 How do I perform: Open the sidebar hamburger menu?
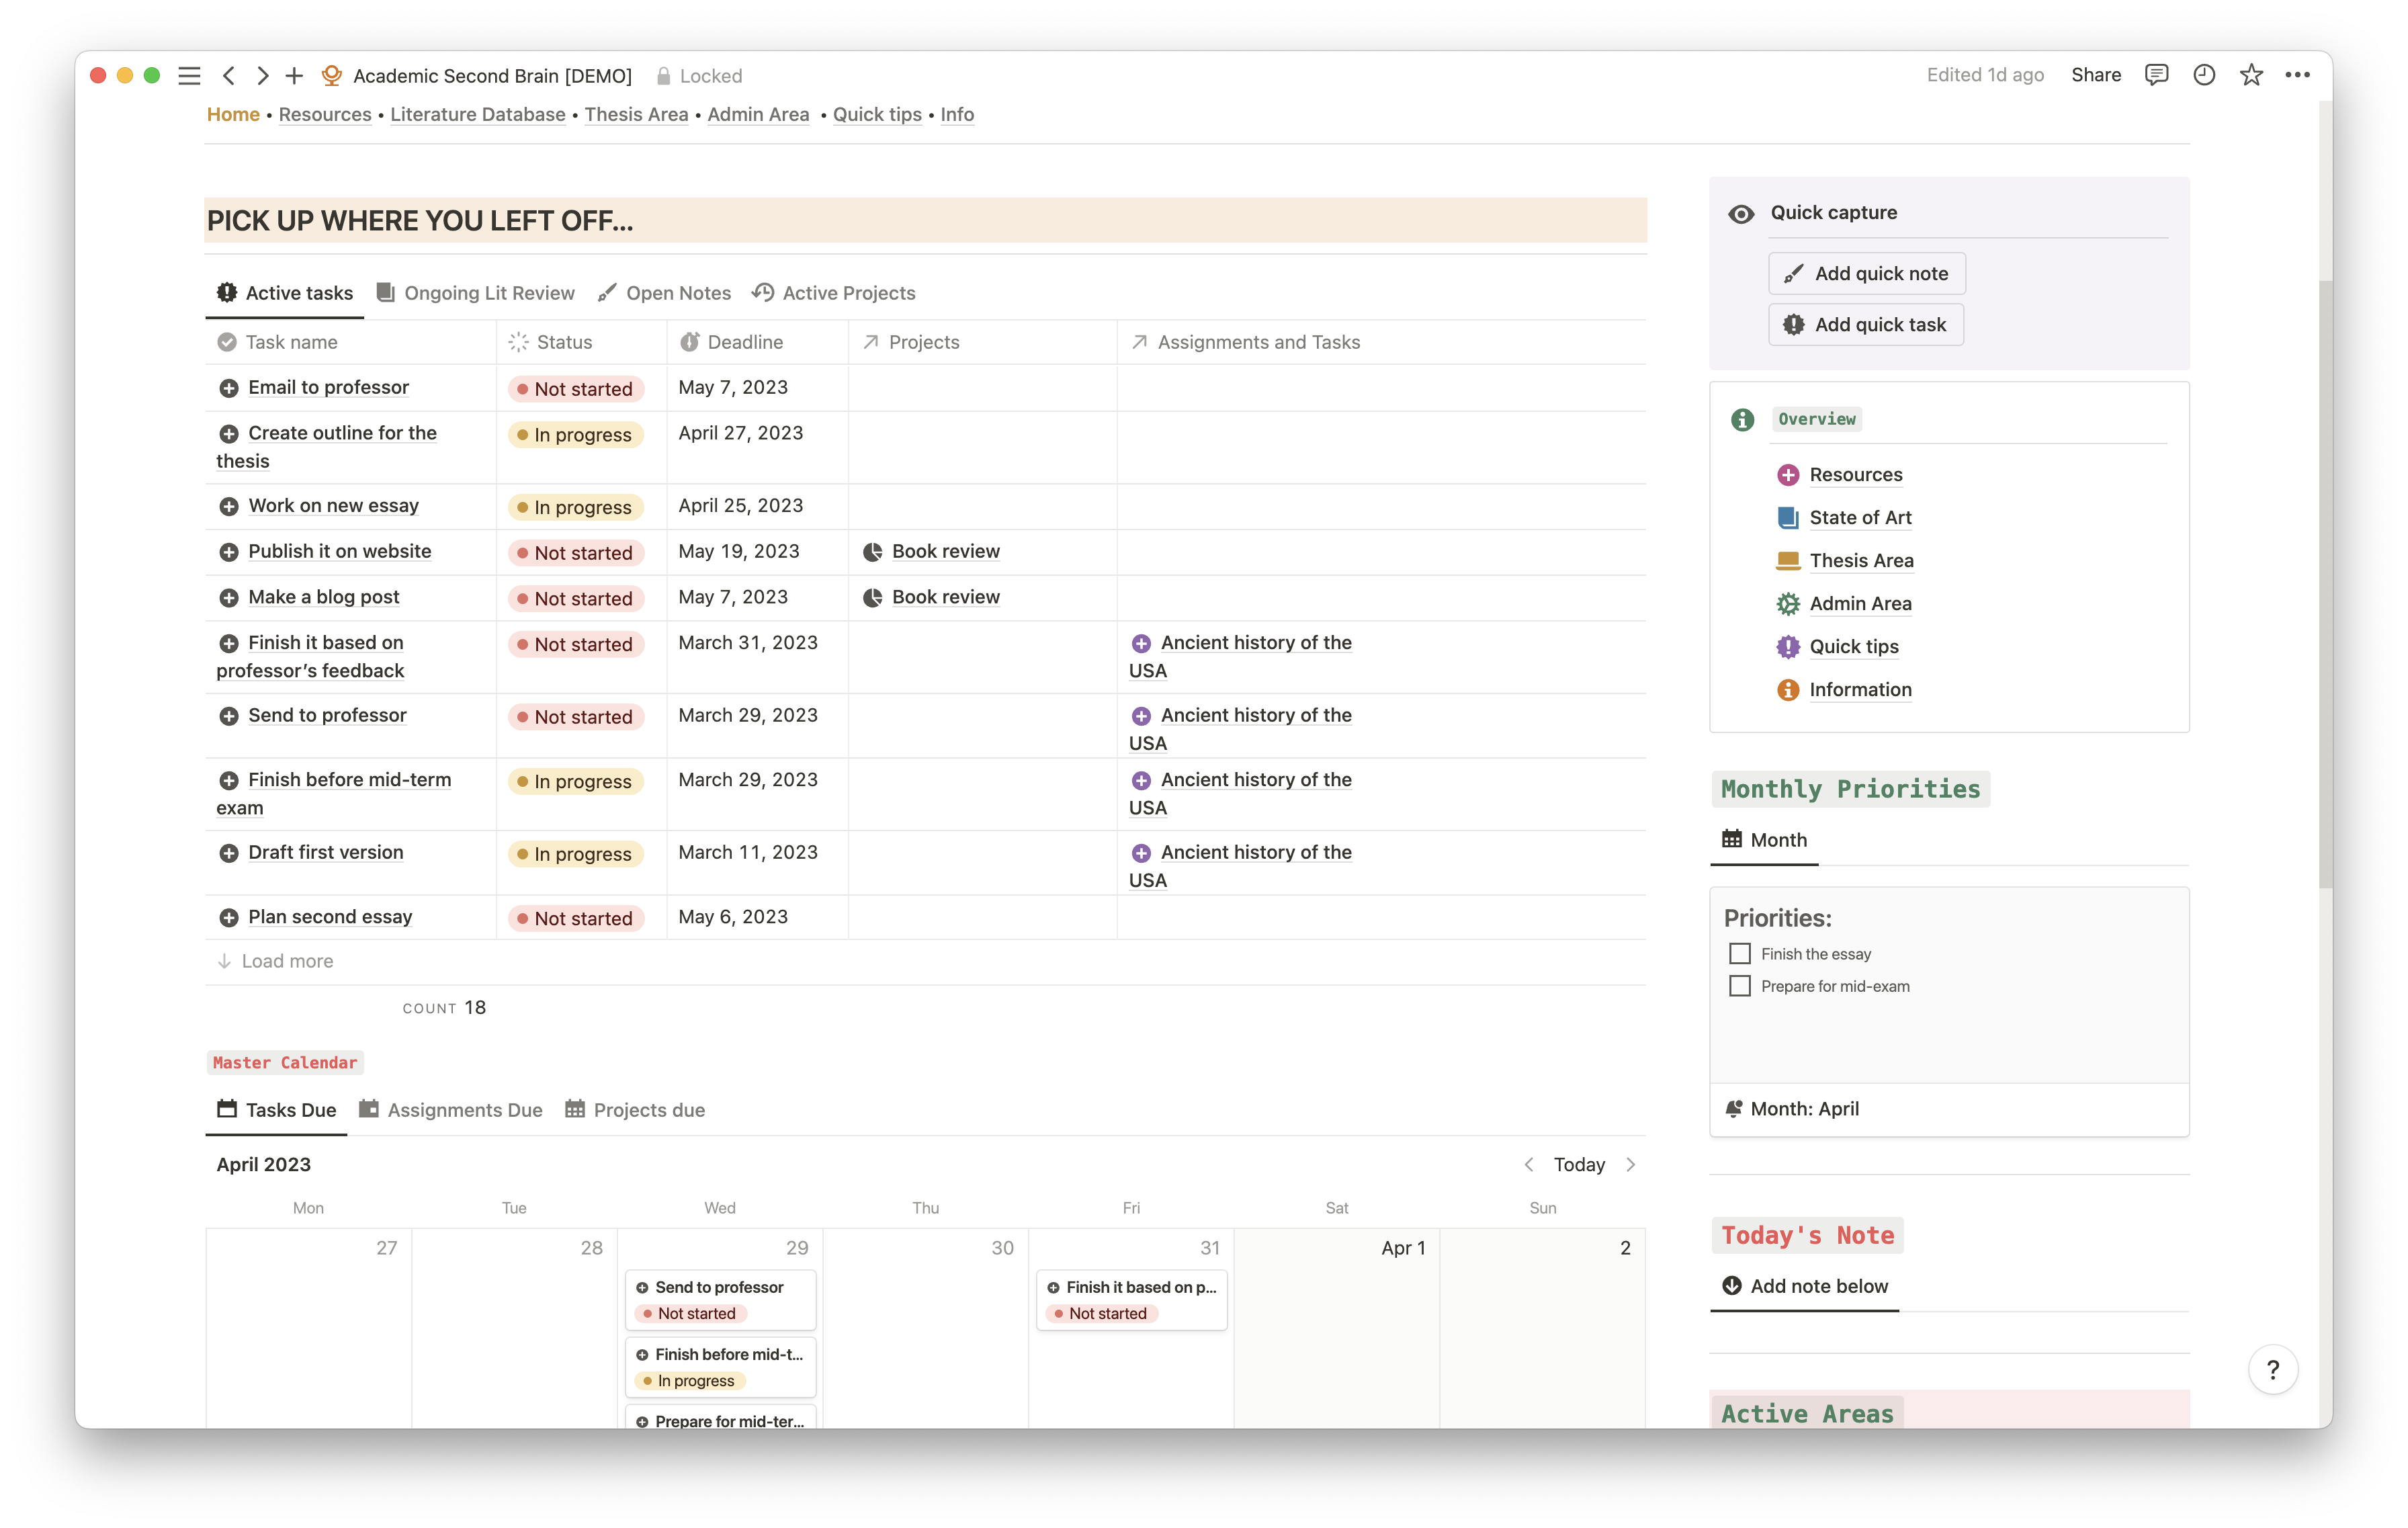(x=189, y=76)
